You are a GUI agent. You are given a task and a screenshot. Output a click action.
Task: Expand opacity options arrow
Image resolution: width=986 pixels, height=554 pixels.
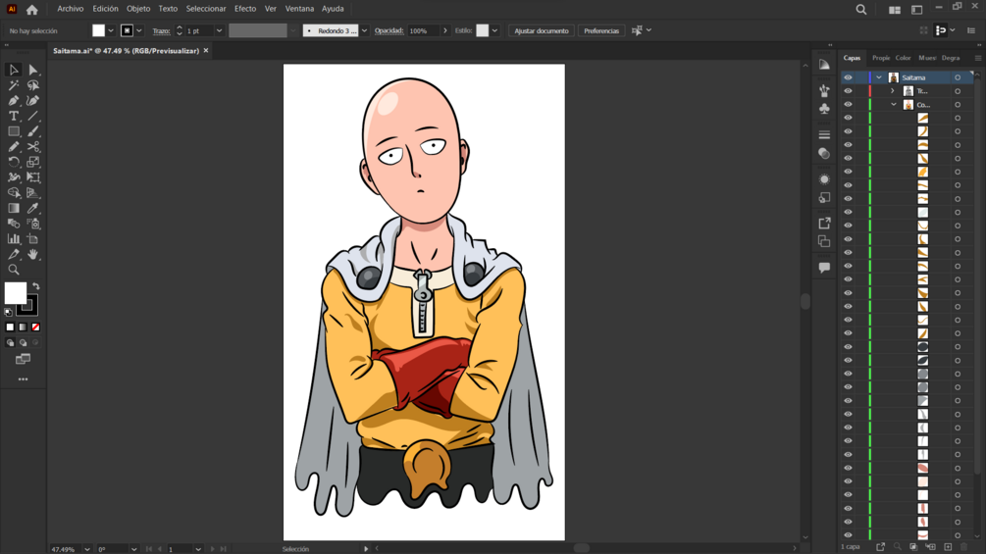click(x=445, y=30)
